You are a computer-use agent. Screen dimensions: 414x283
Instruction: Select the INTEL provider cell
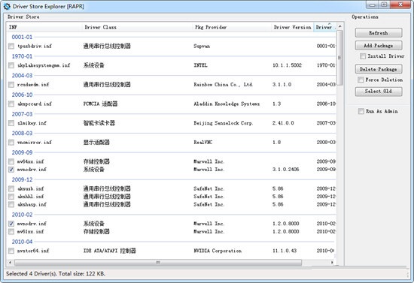(200, 65)
